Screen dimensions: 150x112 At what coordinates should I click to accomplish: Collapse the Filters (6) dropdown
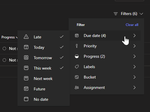tap(128, 14)
